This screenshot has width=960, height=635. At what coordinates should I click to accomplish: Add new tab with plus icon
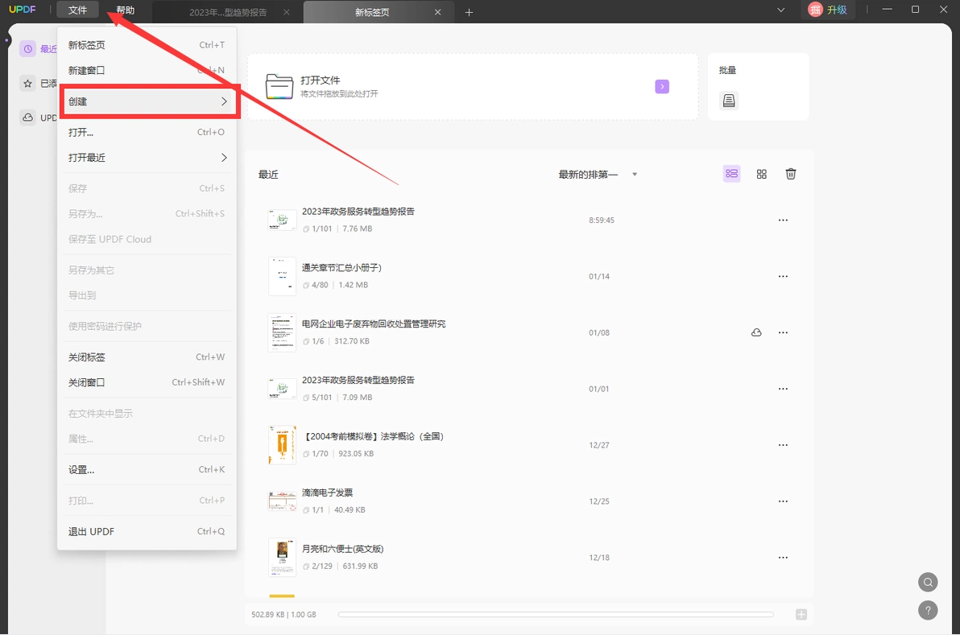pos(469,12)
